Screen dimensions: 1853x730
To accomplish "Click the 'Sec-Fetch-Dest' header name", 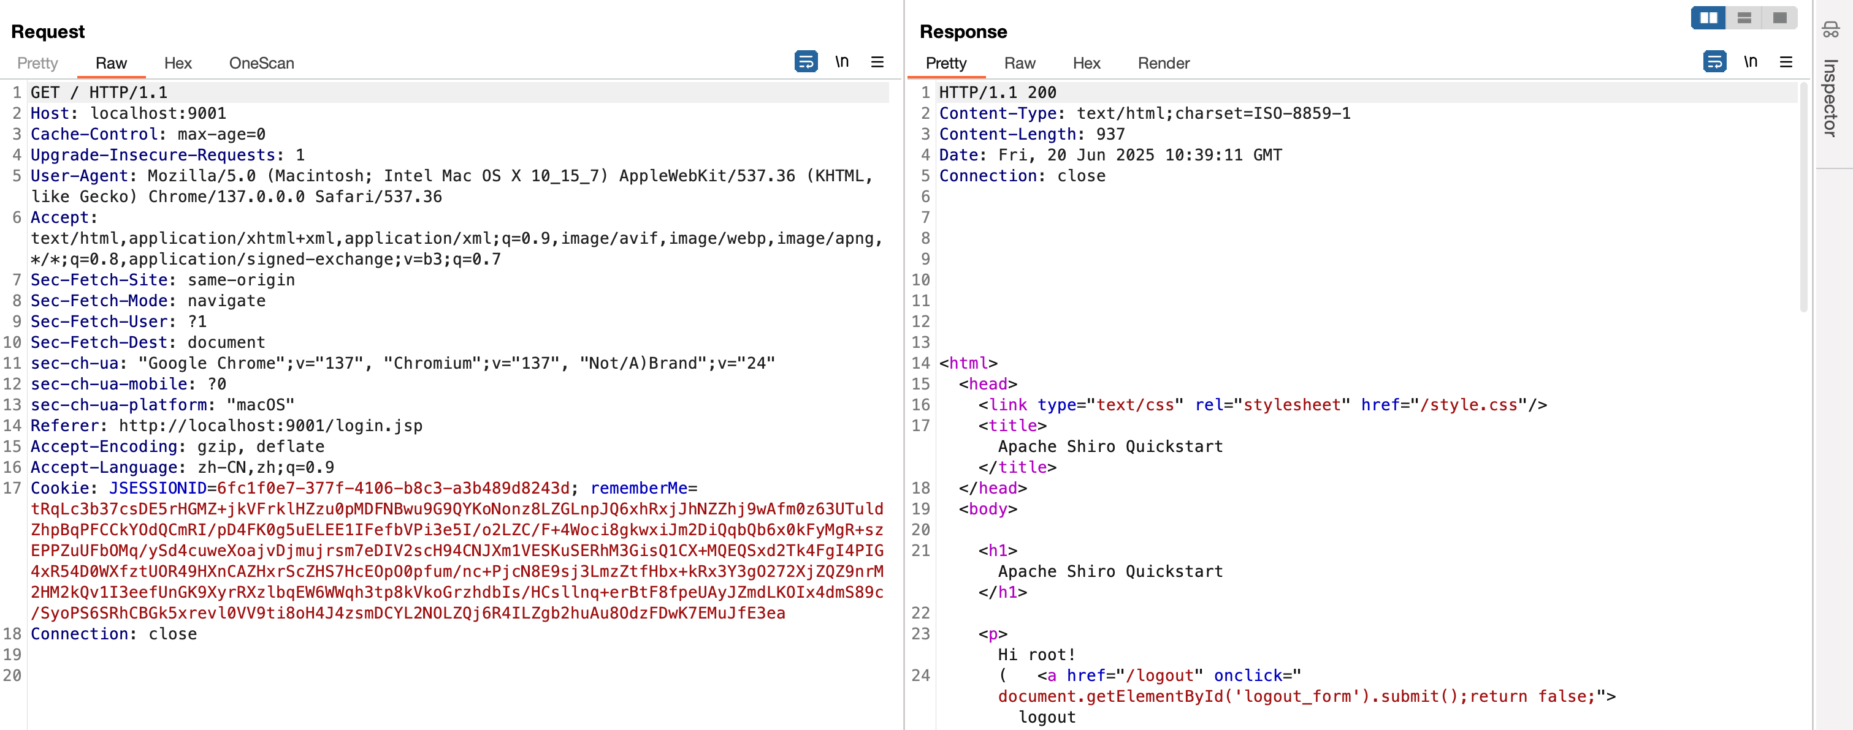I will point(99,343).
